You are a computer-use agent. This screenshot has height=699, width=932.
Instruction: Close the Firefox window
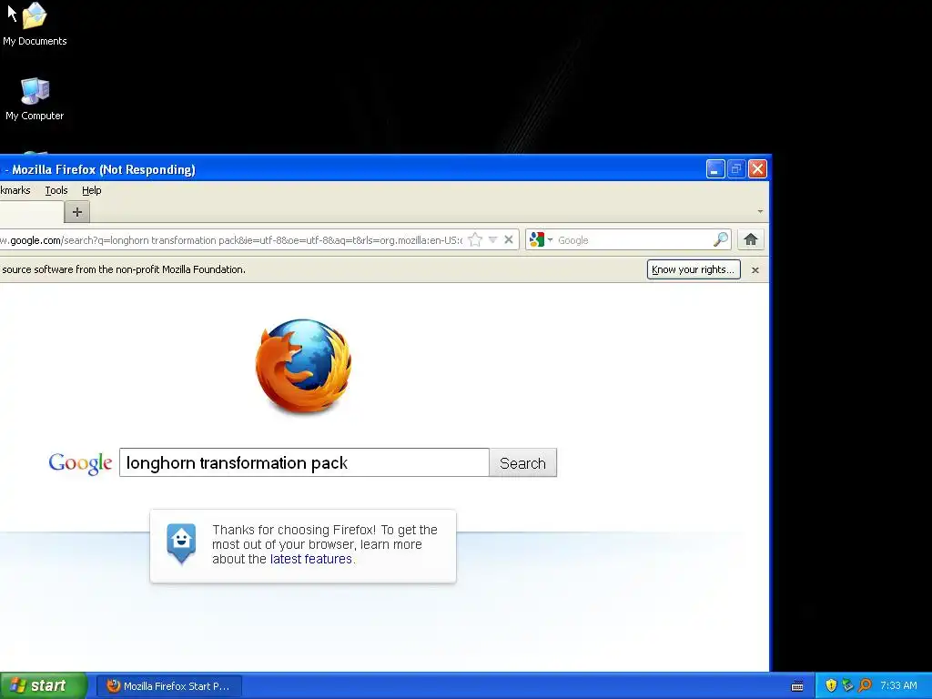click(757, 169)
